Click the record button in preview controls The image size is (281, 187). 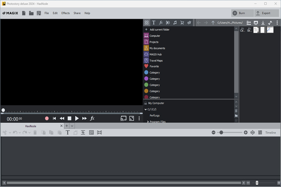[x=47, y=118]
